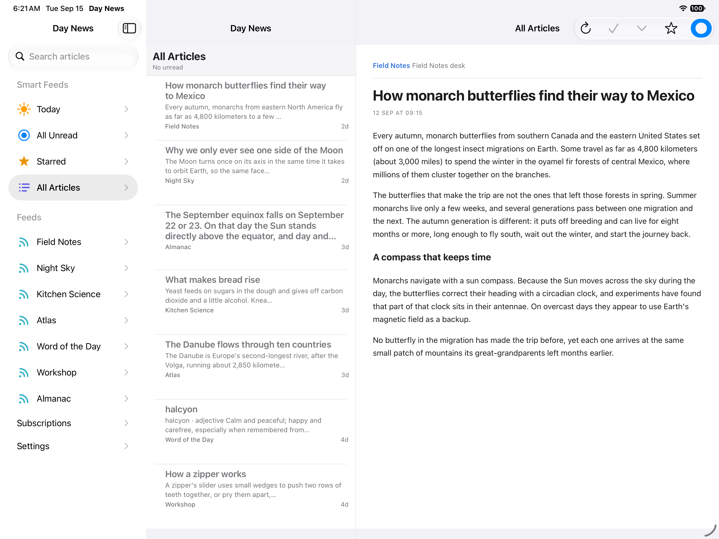
Task: Click the battery indicator in status bar
Action: (x=698, y=8)
